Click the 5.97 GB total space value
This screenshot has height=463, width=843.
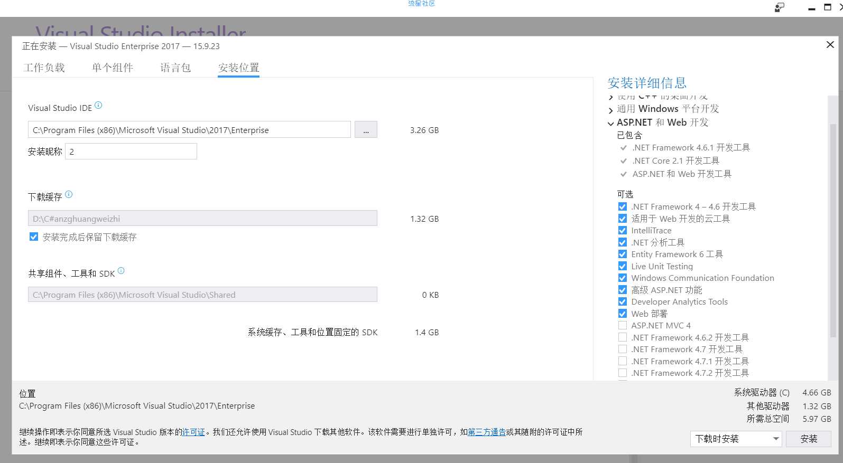pyautogui.click(x=817, y=419)
